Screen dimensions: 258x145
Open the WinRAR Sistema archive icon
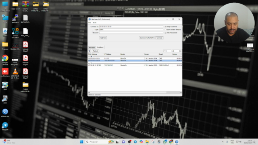(25, 6)
